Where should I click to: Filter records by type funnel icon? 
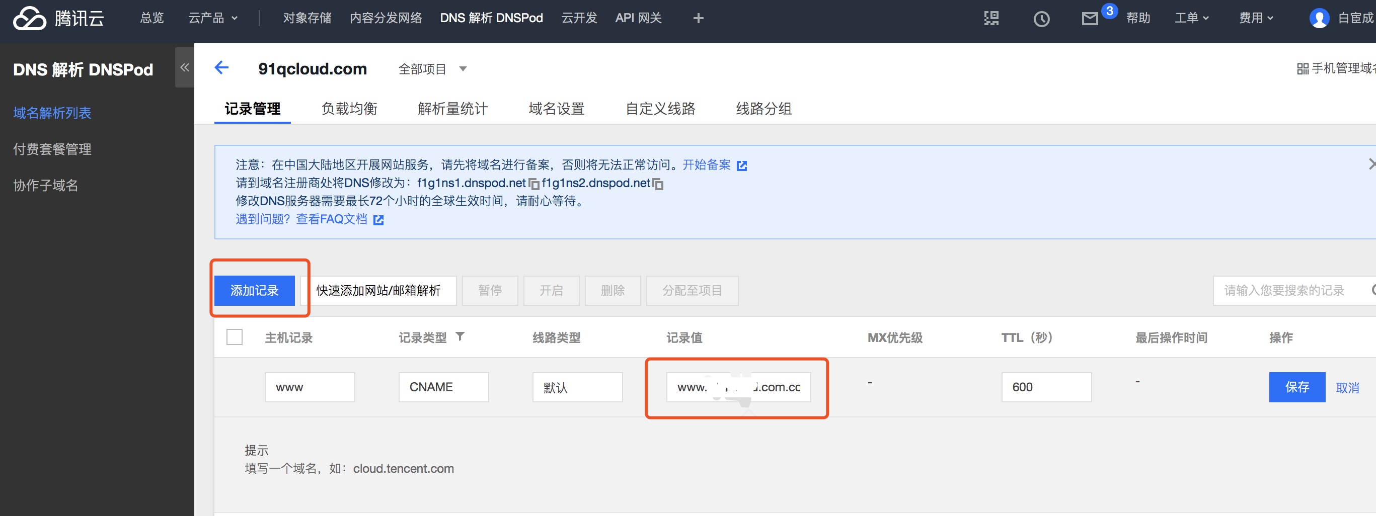pos(460,336)
